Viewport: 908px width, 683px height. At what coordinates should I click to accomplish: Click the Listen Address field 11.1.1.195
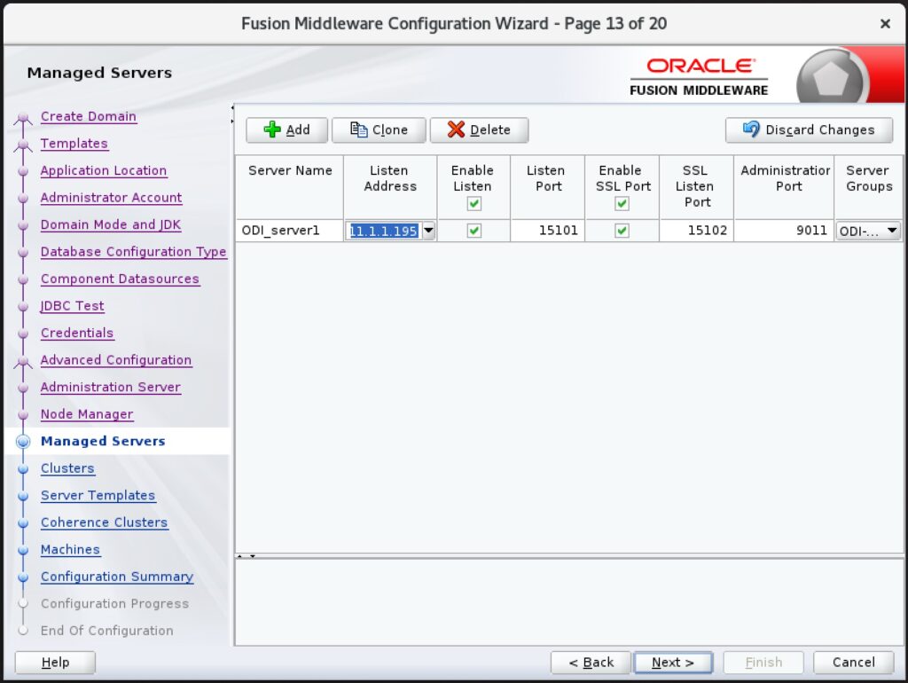[383, 232]
